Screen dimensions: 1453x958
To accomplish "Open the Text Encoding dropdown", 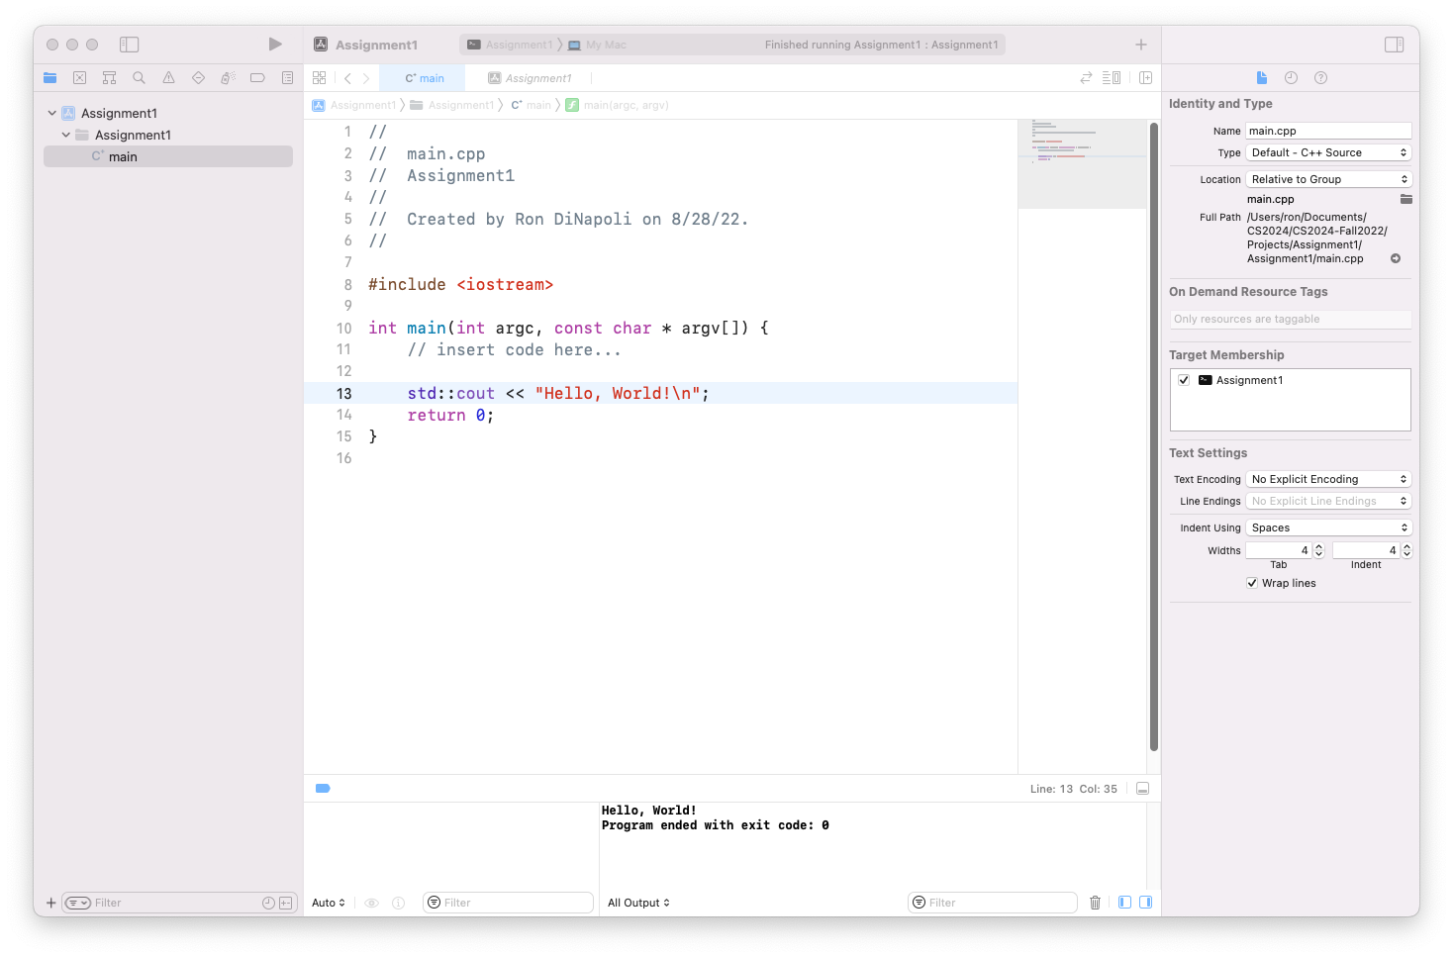I will click(x=1327, y=479).
